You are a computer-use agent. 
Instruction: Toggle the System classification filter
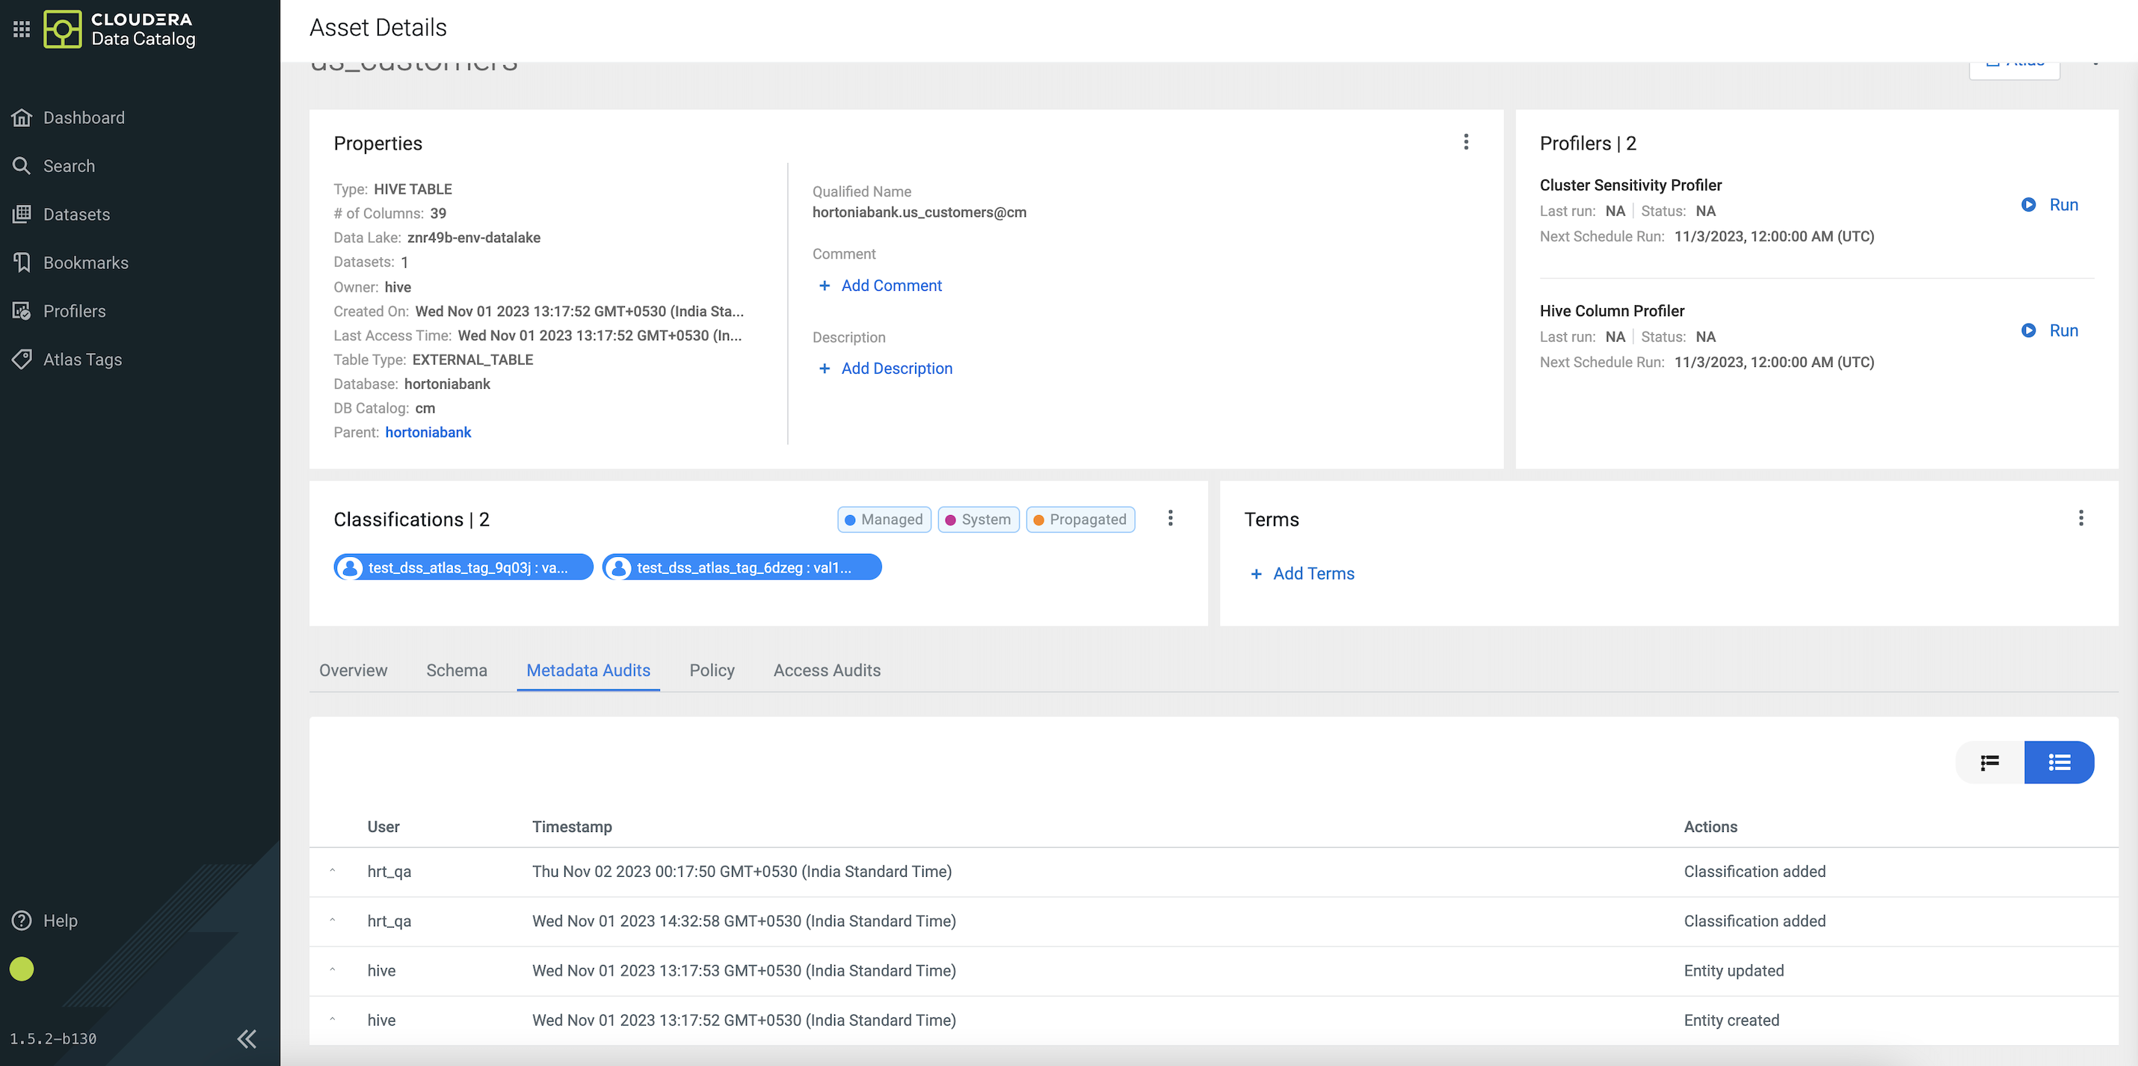coord(978,520)
